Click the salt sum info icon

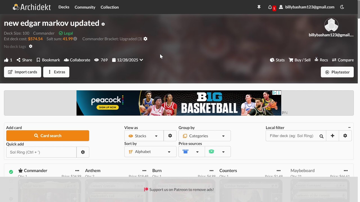75,39
